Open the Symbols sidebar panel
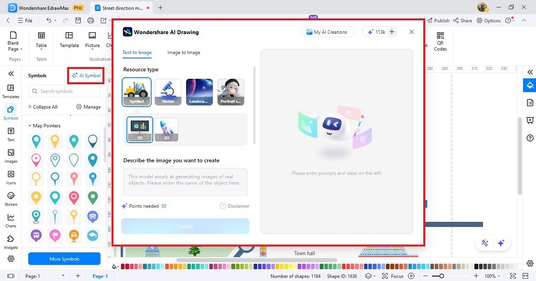The height and width of the screenshot is (281, 536). pyautogui.click(x=11, y=113)
